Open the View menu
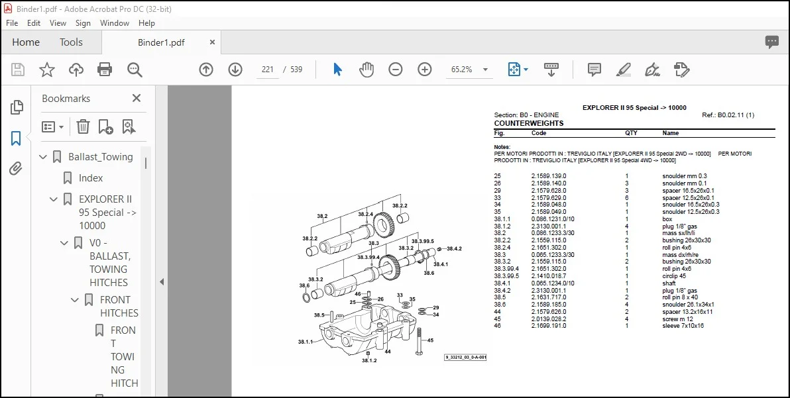The width and height of the screenshot is (790, 398). click(x=58, y=23)
